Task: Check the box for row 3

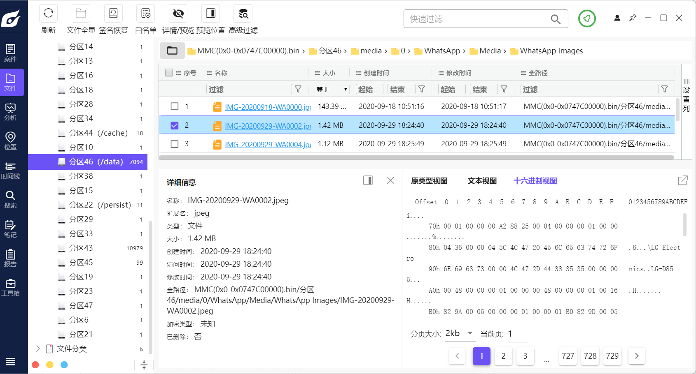Action: (x=175, y=144)
